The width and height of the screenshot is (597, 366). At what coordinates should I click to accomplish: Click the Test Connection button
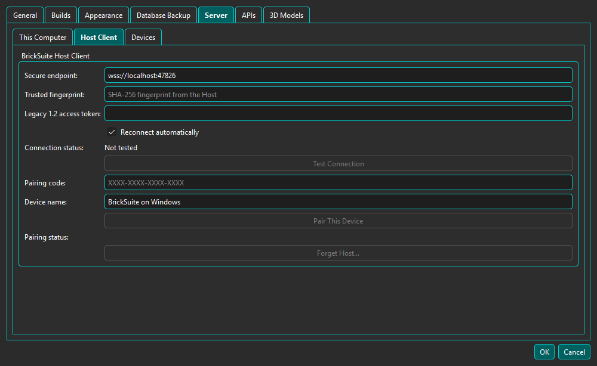(x=338, y=163)
